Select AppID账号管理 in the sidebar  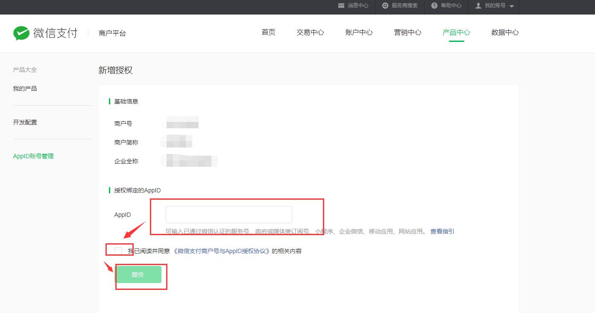click(33, 156)
